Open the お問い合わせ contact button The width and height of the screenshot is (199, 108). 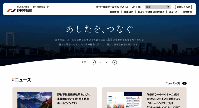pyautogui.click(x=183, y=7)
